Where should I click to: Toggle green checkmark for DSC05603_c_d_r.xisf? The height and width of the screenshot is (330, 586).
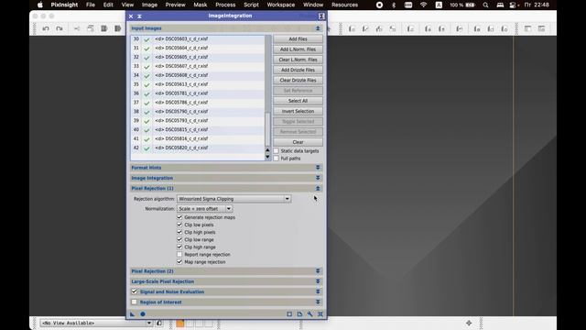click(x=146, y=38)
